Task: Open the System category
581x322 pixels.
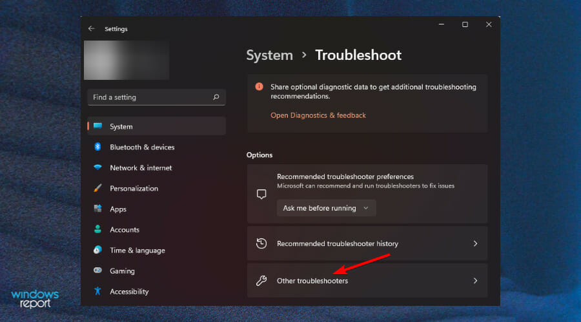Action: [156, 126]
